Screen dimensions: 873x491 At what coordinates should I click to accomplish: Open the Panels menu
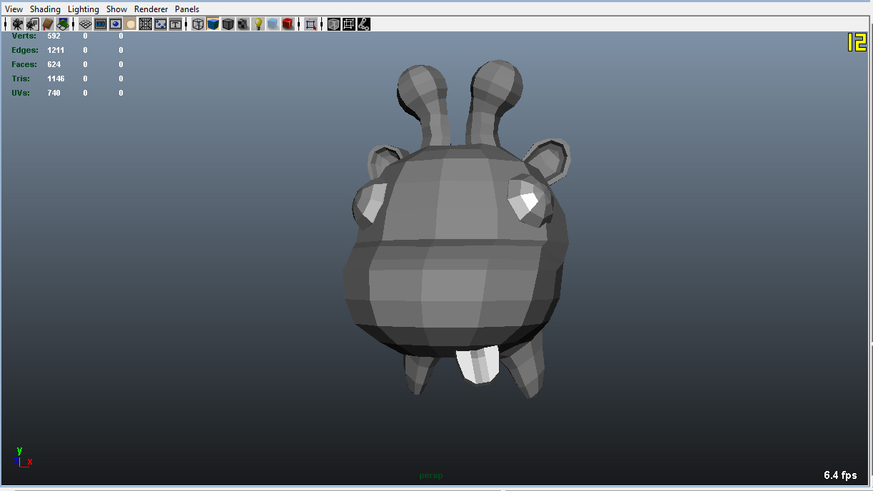click(x=186, y=9)
